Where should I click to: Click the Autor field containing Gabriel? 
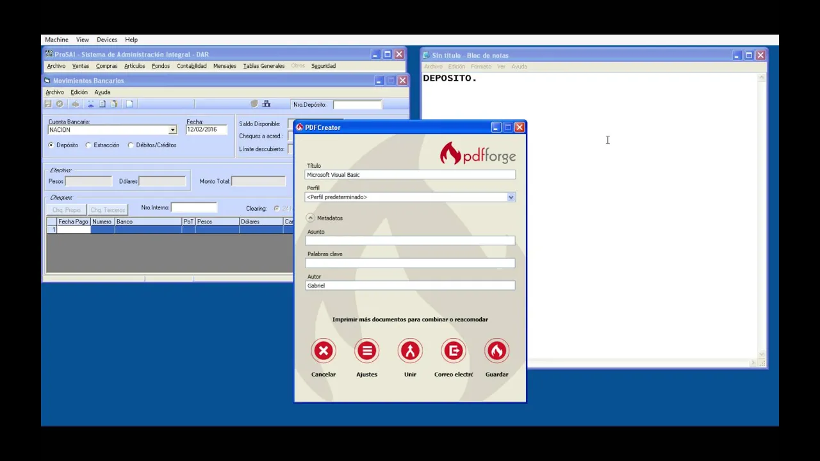pyautogui.click(x=410, y=286)
